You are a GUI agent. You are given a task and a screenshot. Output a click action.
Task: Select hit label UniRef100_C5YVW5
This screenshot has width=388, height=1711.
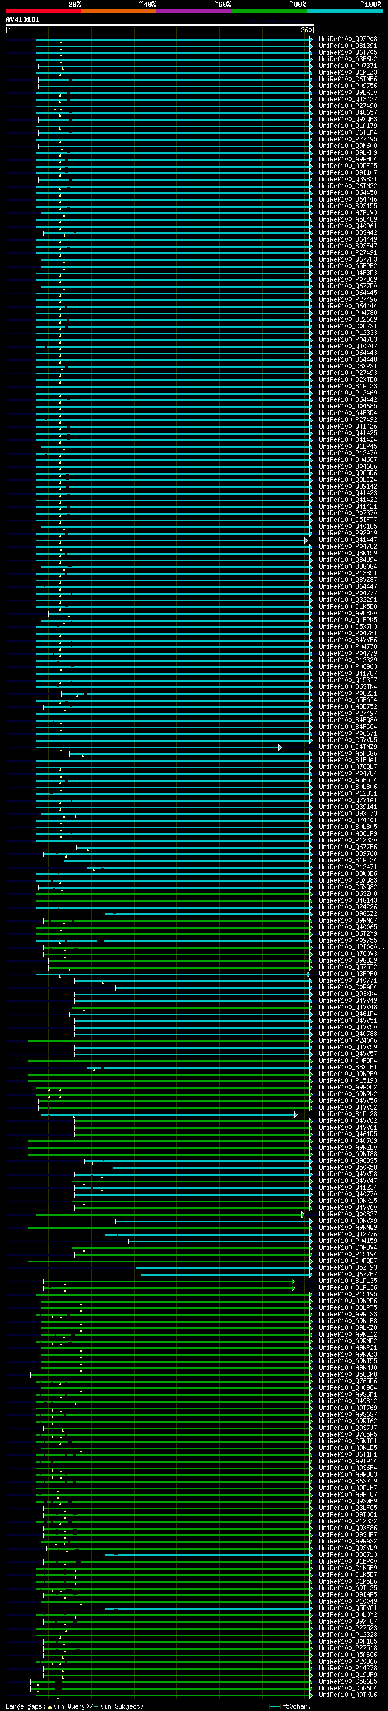348,740
